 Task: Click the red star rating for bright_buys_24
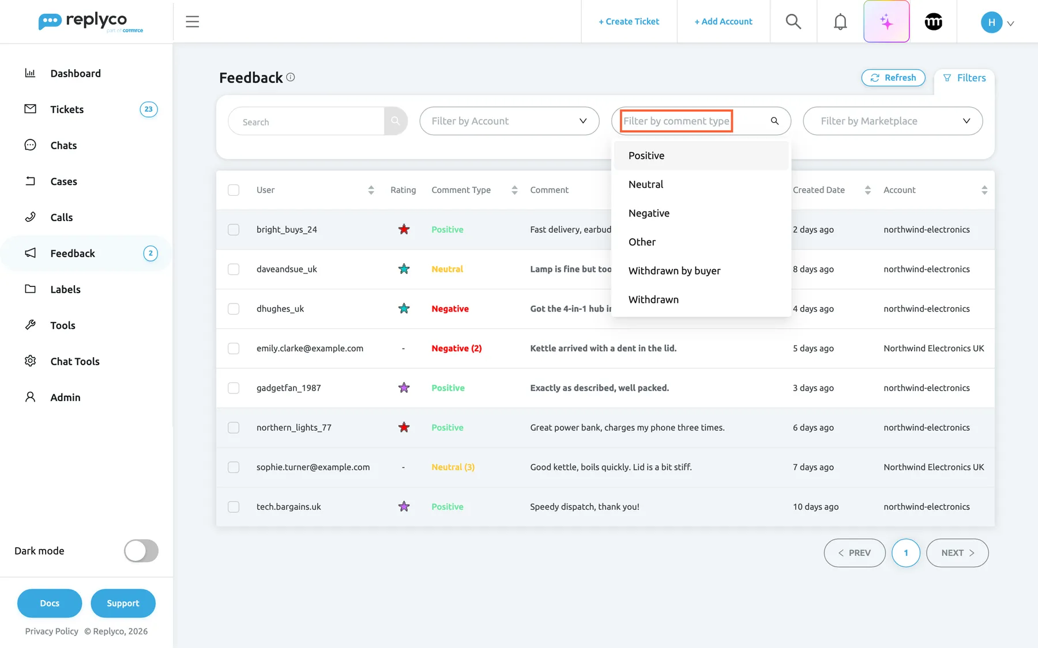[404, 229]
